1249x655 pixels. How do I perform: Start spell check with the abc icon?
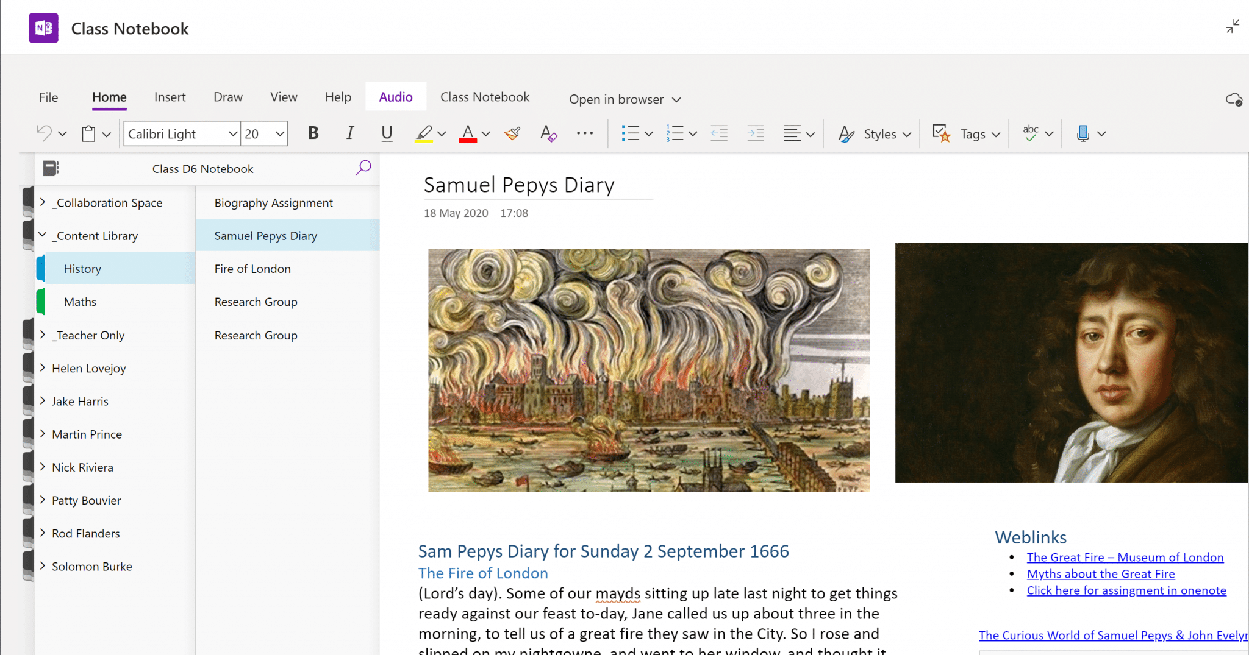click(x=1031, y=133)
